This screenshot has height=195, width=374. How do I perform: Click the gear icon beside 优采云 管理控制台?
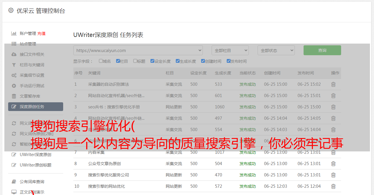tap(11, 10)
